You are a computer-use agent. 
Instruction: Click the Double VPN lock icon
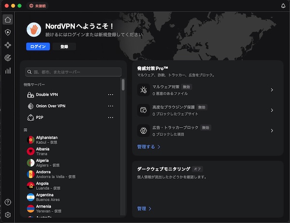30,95
